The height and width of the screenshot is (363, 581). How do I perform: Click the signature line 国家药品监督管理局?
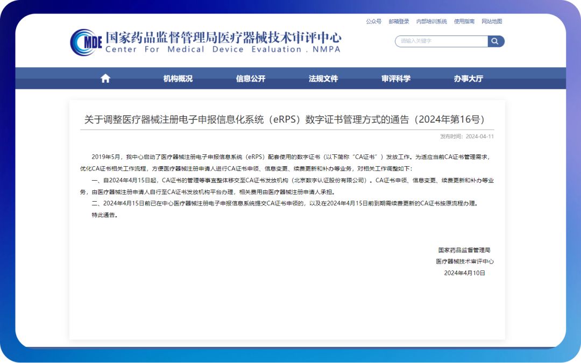464,250
